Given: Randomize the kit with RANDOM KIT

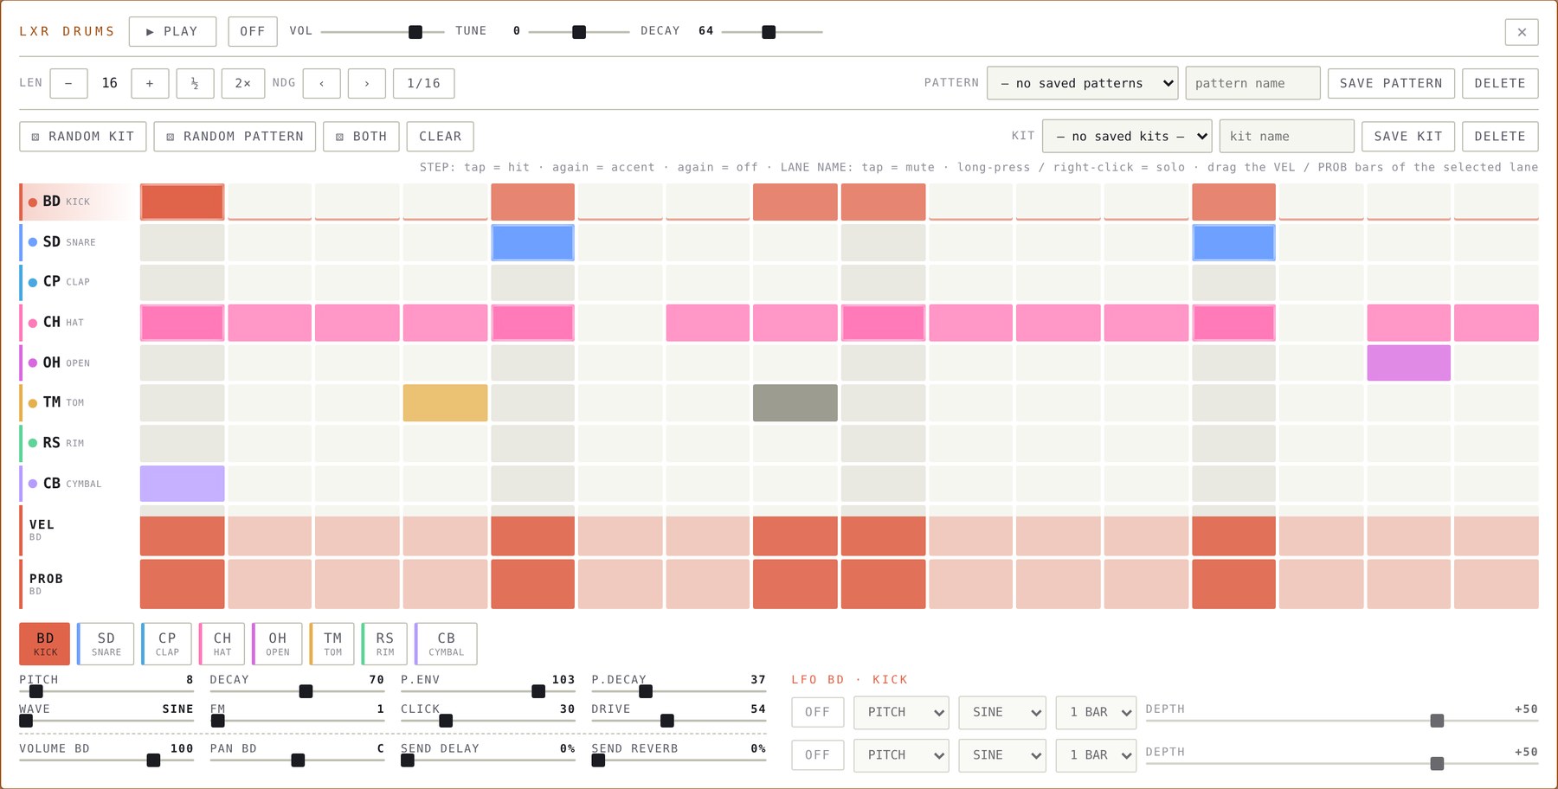Looking at the screenshot, I should coord(83,137).
